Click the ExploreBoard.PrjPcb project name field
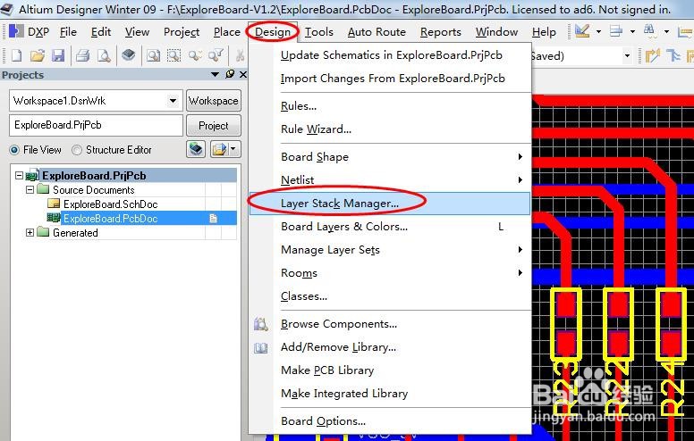The height and width of the screenshot is (441, 694). tap(96, 125)
